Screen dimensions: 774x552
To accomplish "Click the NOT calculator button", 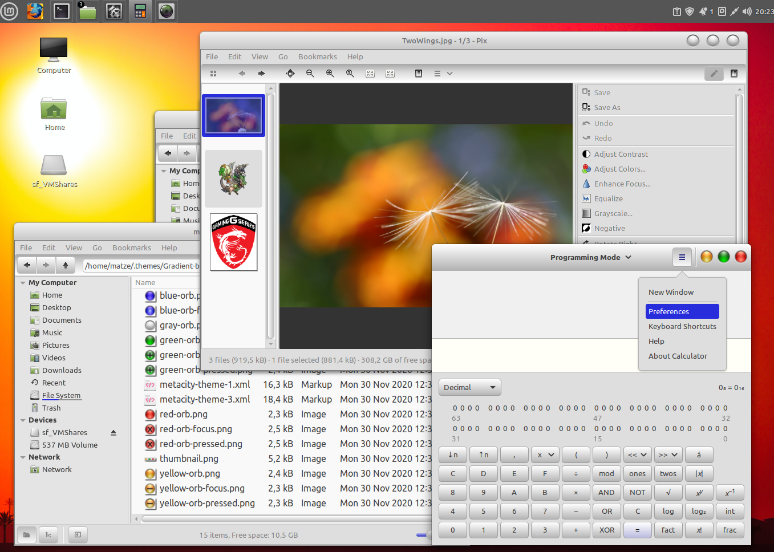I will 637,492.
